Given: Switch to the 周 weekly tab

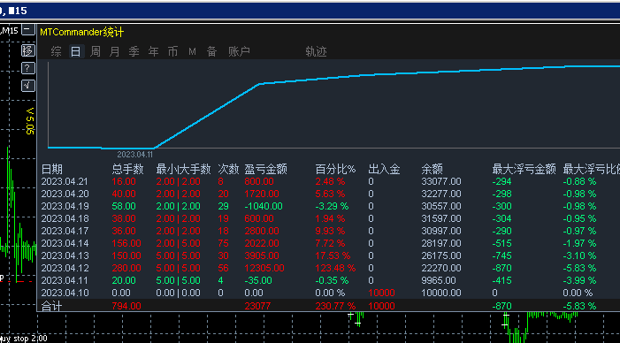Looking at the screenshot, I should (95, 51).
